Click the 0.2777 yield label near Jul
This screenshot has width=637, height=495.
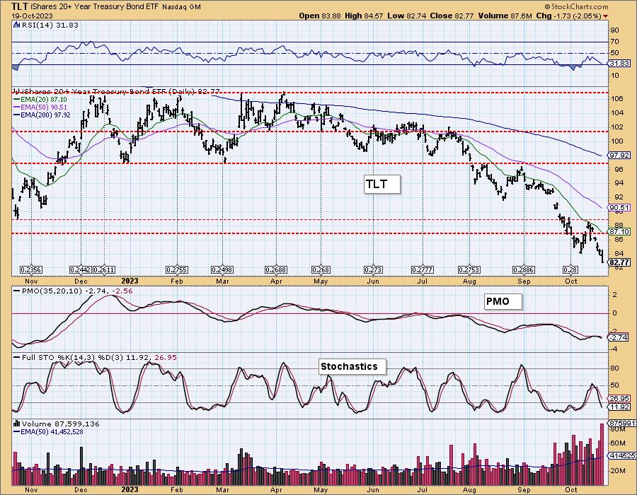423,270
